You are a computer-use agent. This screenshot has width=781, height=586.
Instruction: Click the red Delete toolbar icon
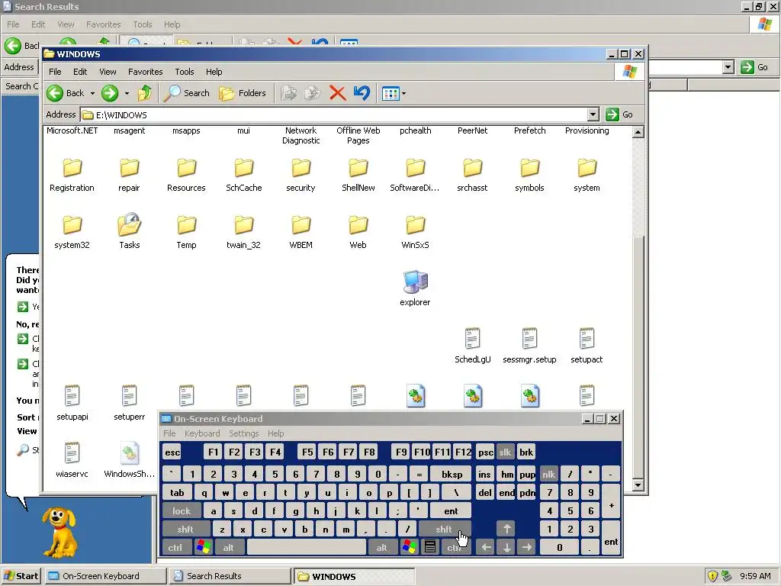[337, 93]
